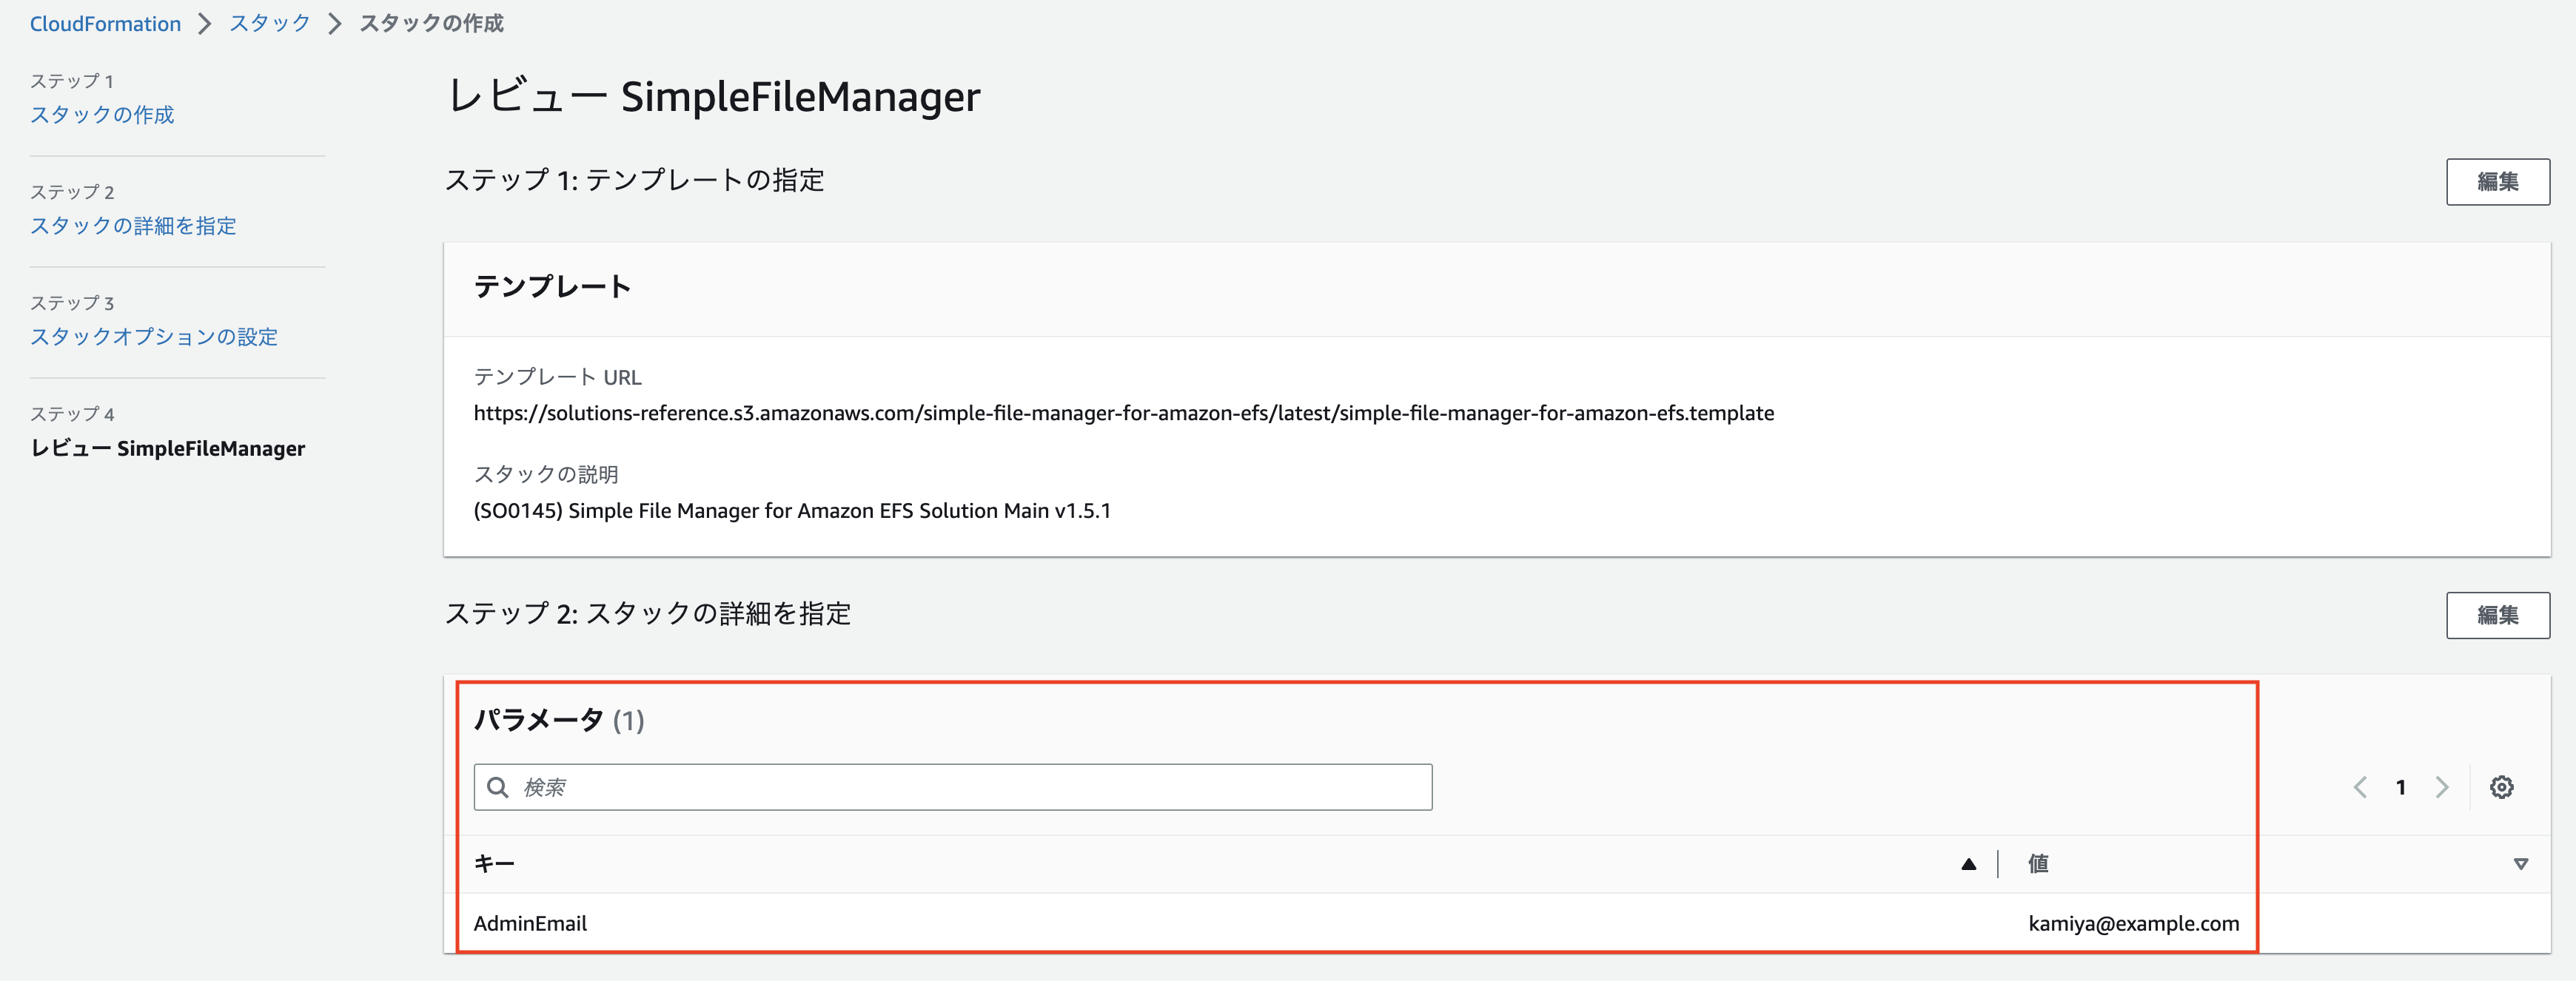Click the CloudFormation breadcrumb link

point(105,23)
